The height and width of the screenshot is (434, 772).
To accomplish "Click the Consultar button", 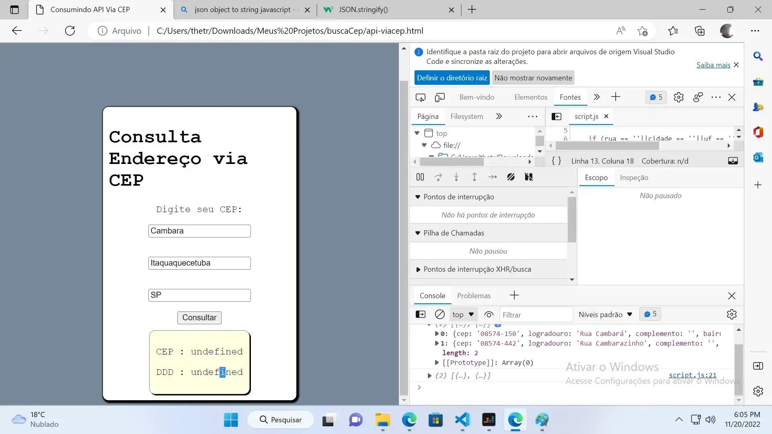I will click(199, 317).
